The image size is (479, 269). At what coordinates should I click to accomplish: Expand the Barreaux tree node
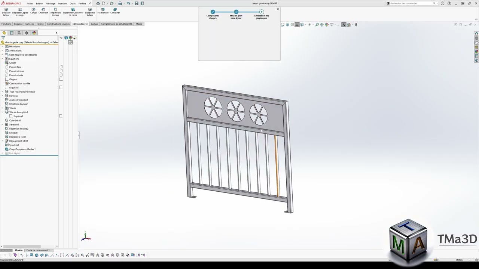(2, 96)
